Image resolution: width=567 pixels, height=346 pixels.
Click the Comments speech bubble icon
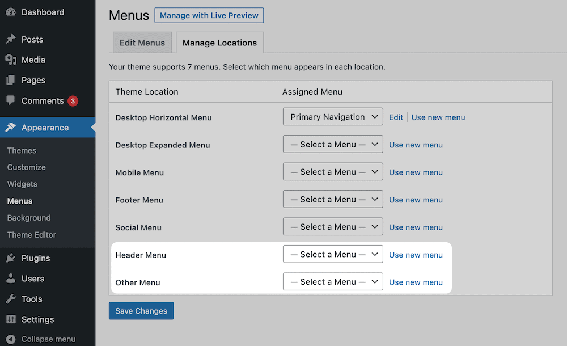tap(11, 100)
